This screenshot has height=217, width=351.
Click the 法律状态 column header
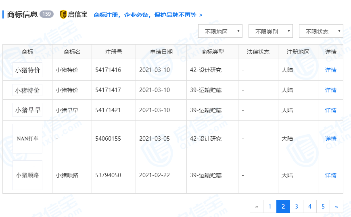pos(258,52)
